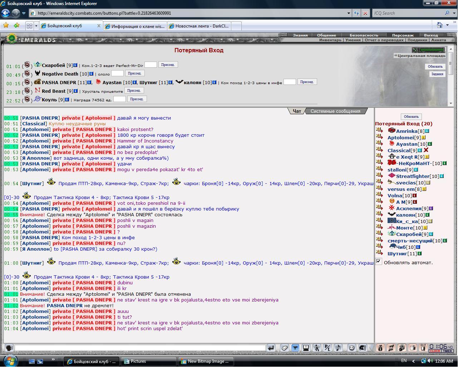Click the running figure icon in chat bar

[317, 348]
